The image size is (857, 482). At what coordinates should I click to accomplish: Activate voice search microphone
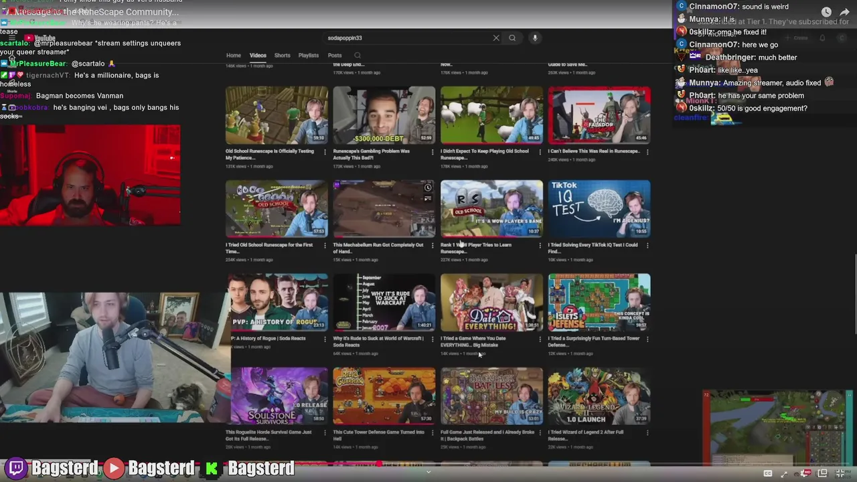pyautogui.click(x=535, y=38)
